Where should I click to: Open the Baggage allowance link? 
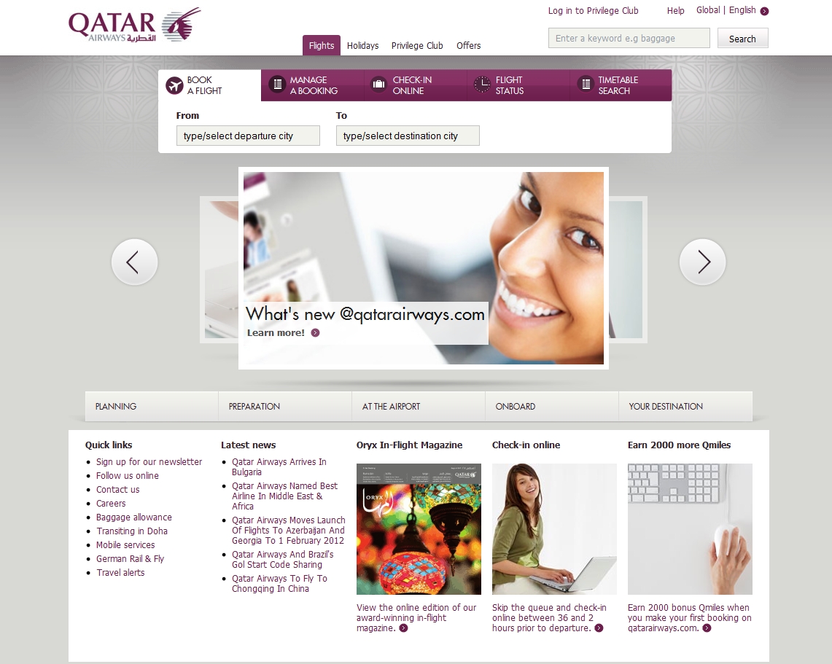click(x=133, y=517)
